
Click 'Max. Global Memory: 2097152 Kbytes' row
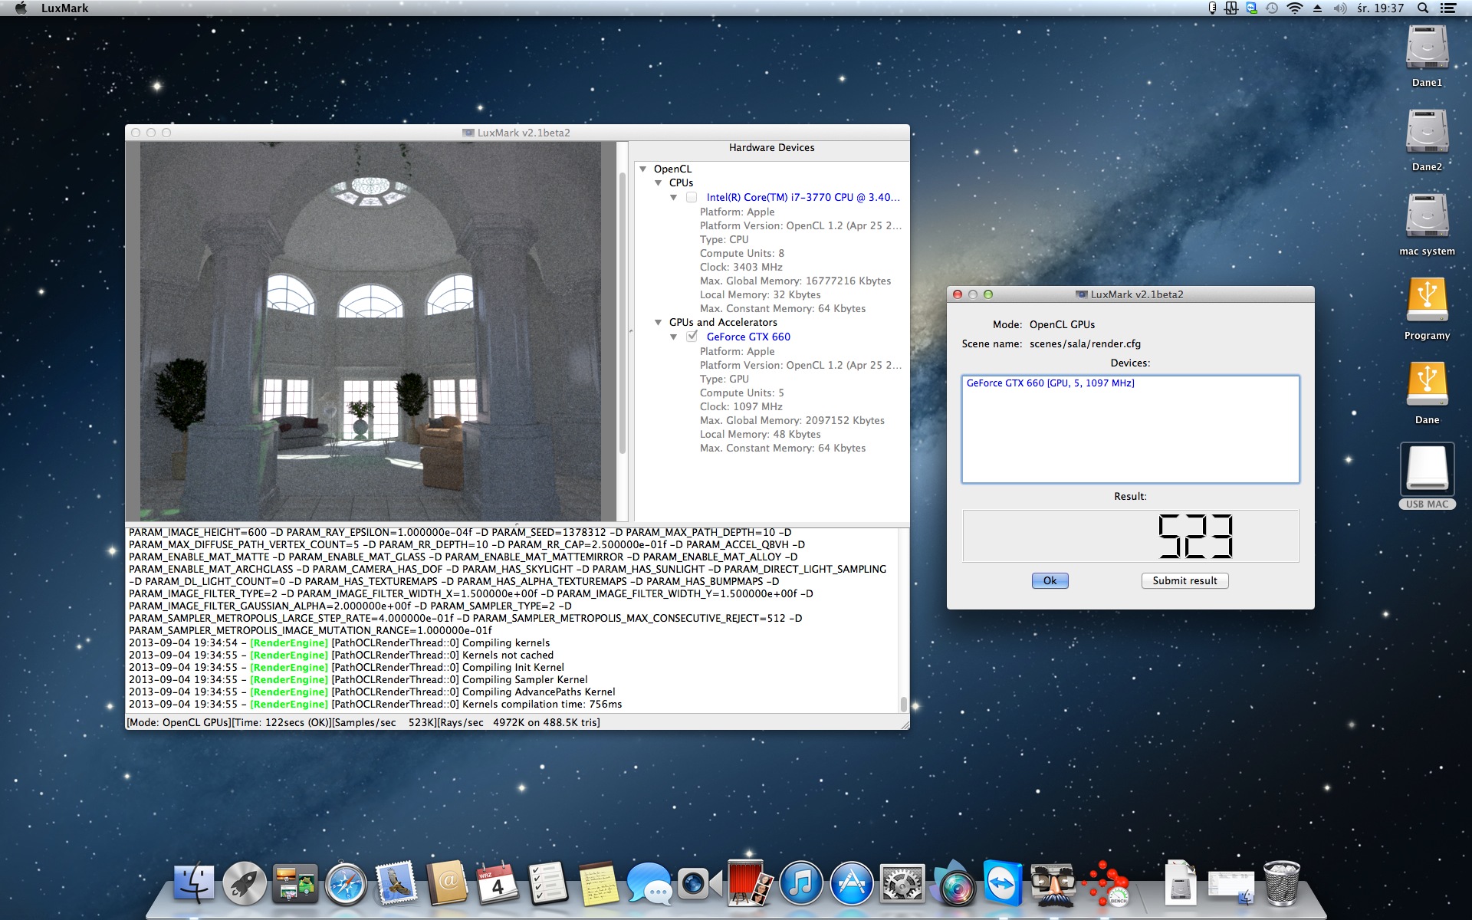[x=792, y=420]
